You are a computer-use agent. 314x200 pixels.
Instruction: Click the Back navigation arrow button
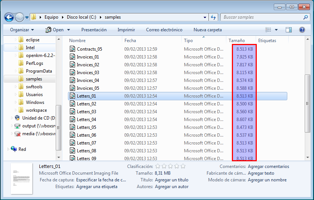[x=9, y=17]
